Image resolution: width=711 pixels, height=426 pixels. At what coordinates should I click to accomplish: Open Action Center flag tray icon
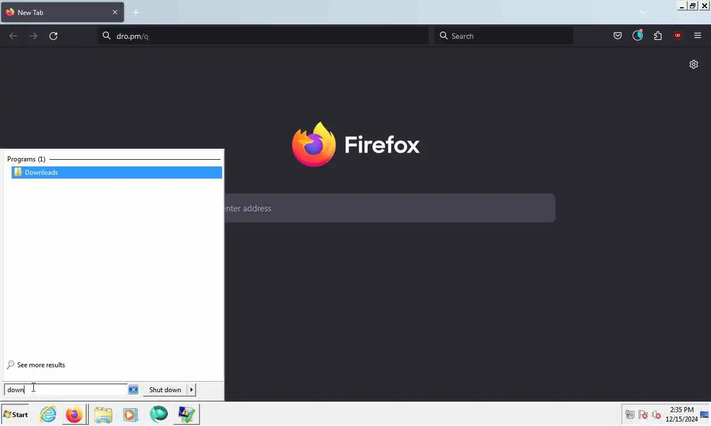click(x=643, y=414)
